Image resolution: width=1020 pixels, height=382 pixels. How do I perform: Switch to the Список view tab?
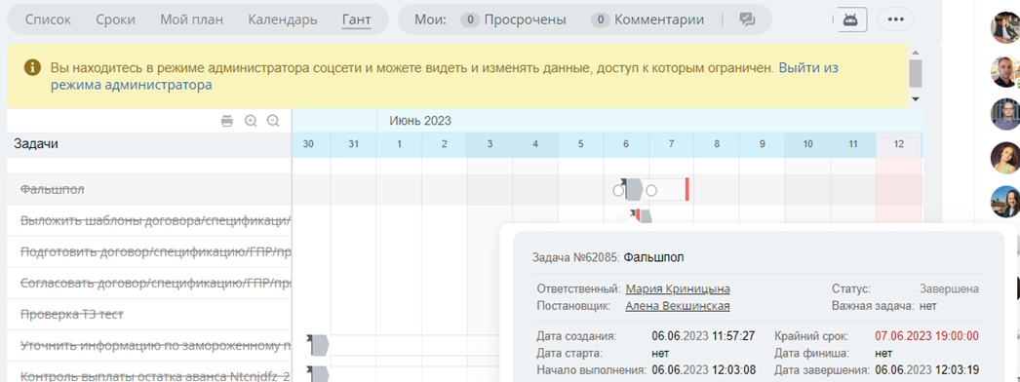click(x=48, y=19)
